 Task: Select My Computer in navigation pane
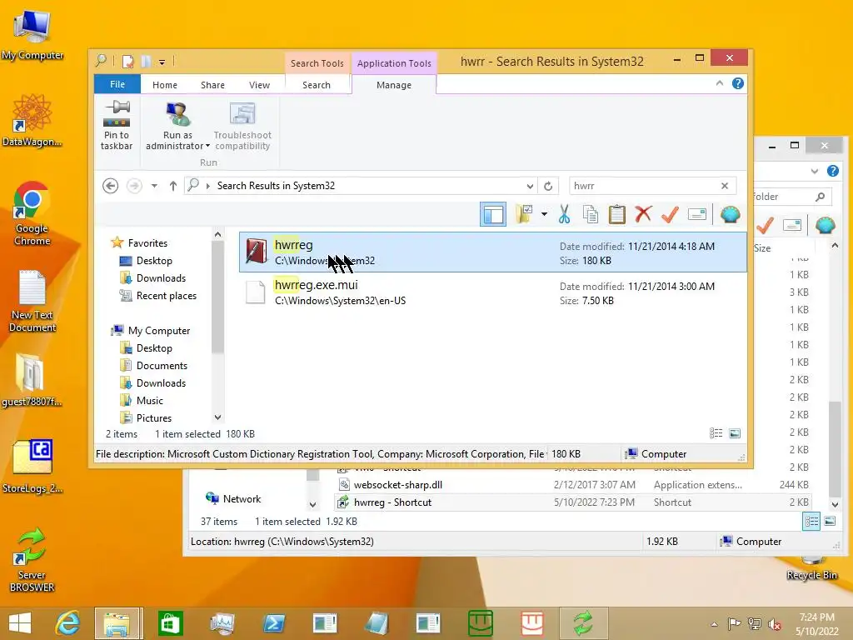click(x=159, y=330)
